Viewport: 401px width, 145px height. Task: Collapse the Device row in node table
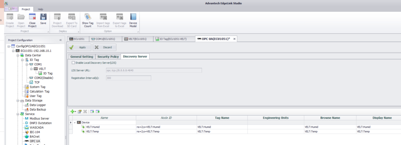point(75,123)
